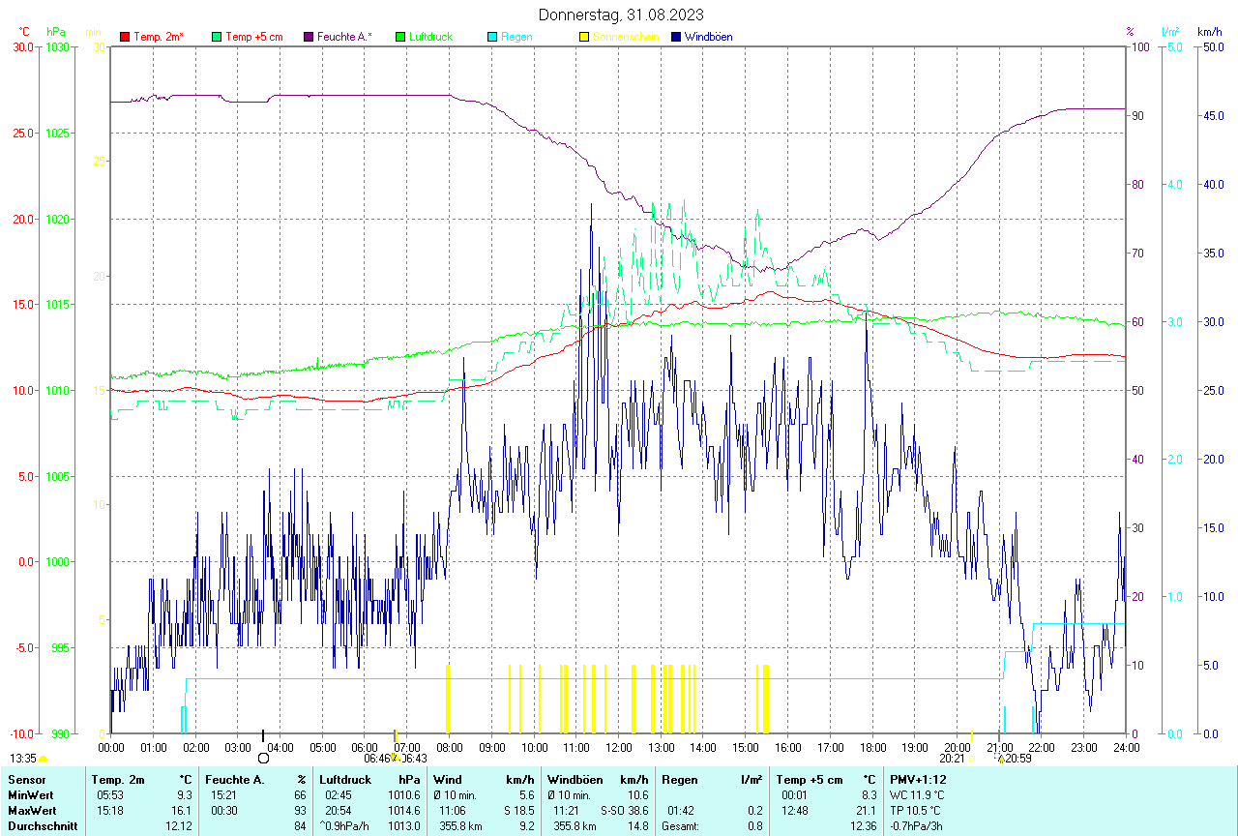1238x836 pixels.
Task: Click the 'PMV+1:12' column header
Action: pos(918,780)
